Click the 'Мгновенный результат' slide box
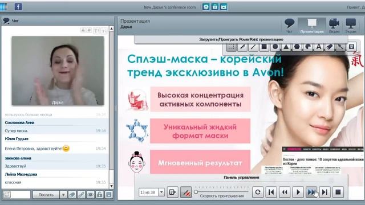Screen dimensions: 365x205 click(x=200, y=162)
